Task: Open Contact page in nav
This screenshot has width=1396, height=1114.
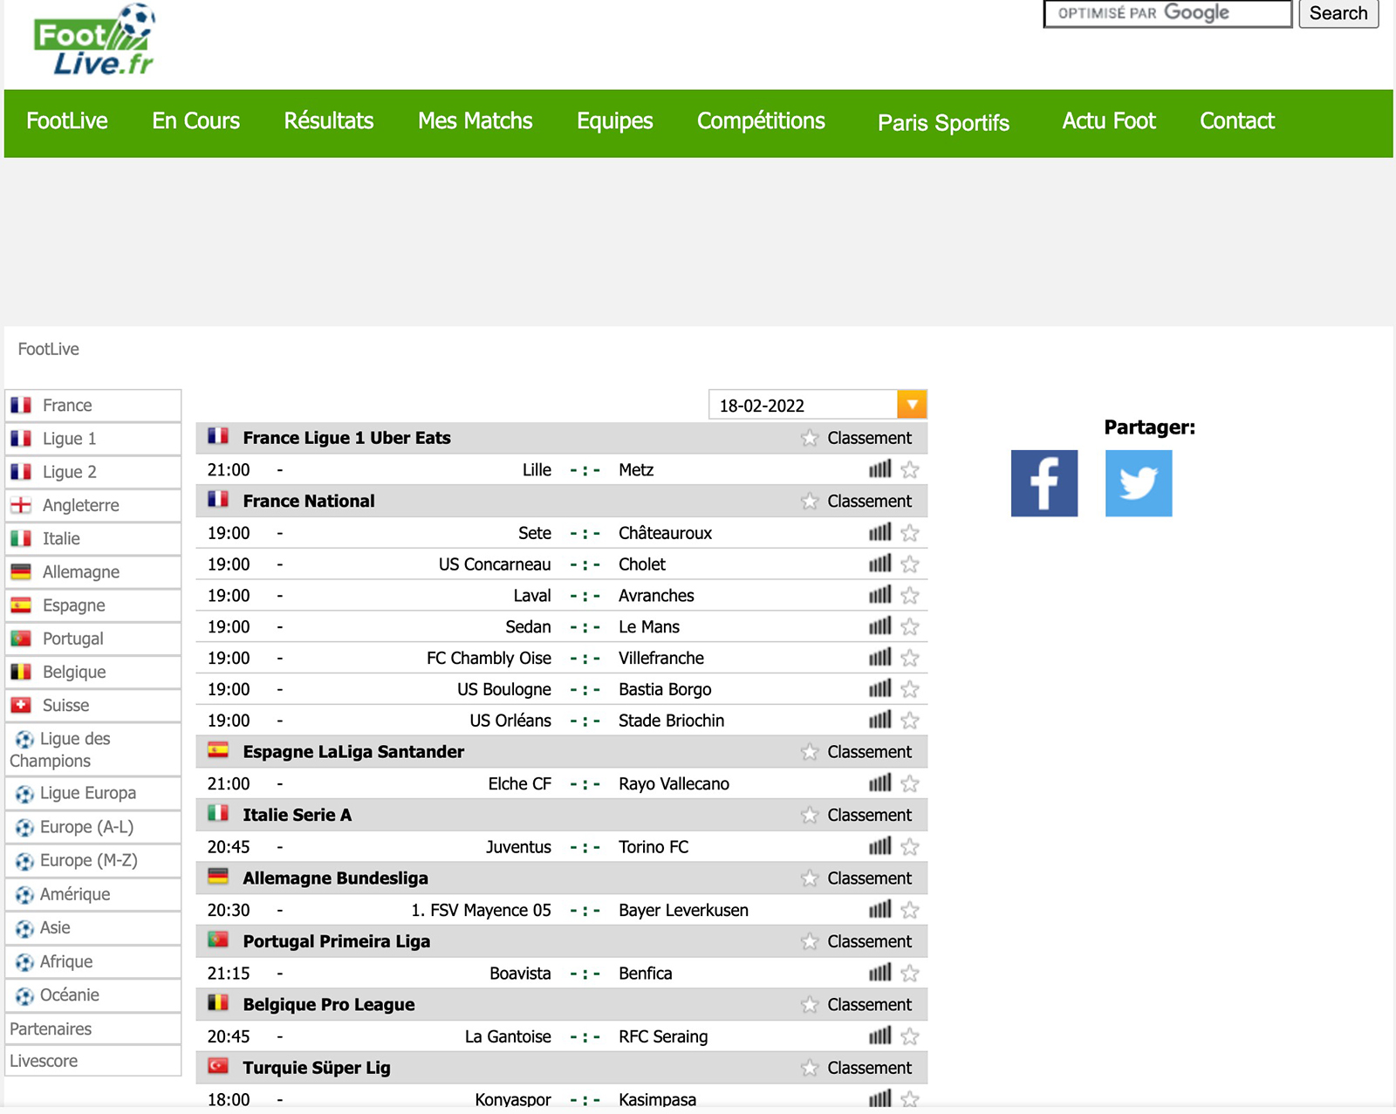Action: pyautogui.click(x=1237, y=121)
